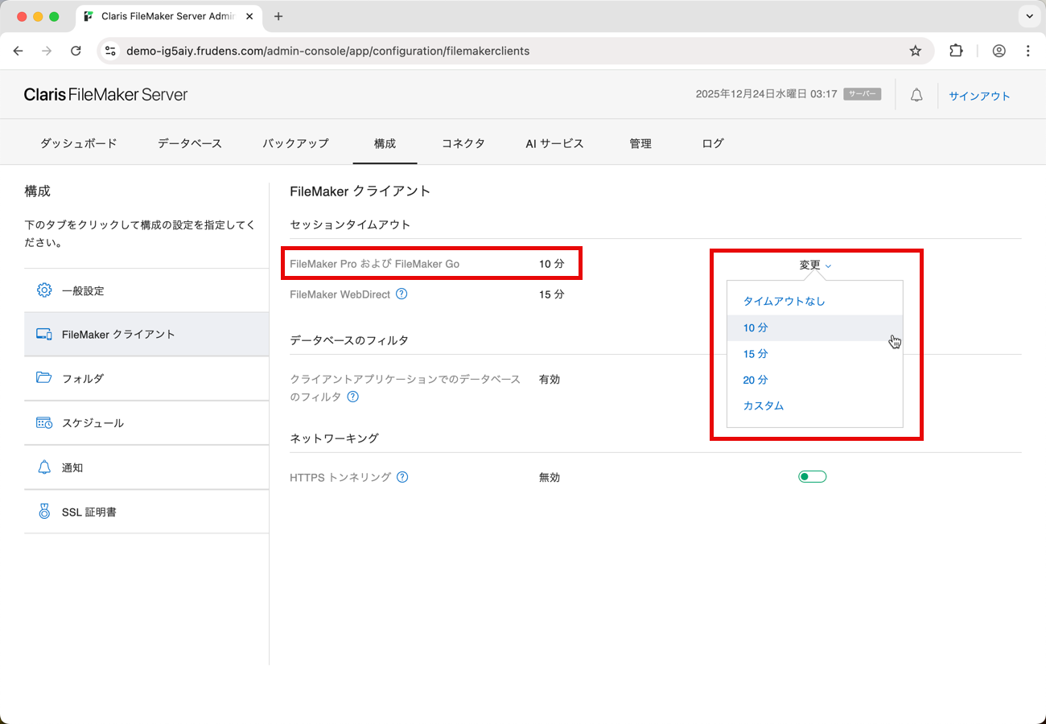The height and width of the screenshot is (724, 1046).
Task: Open 一般設定 in the sidebar
Action: (x=146, y=290)
